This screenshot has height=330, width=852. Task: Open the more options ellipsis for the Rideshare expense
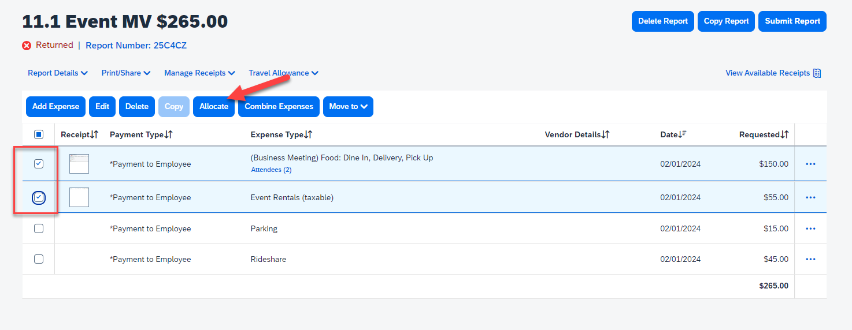(810, 260)
